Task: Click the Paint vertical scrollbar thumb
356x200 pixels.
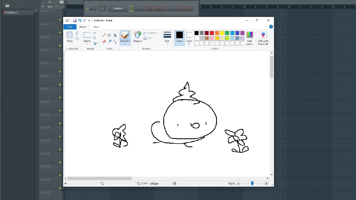Action: click(x=272, y=67)
